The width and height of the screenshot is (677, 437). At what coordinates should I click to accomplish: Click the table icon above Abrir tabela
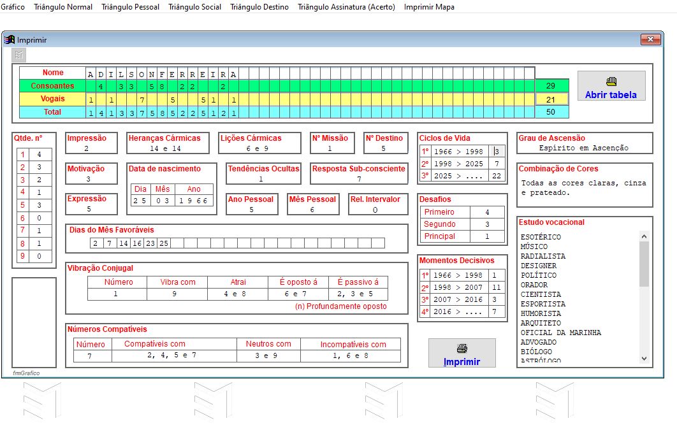click(x=611, y=82)
